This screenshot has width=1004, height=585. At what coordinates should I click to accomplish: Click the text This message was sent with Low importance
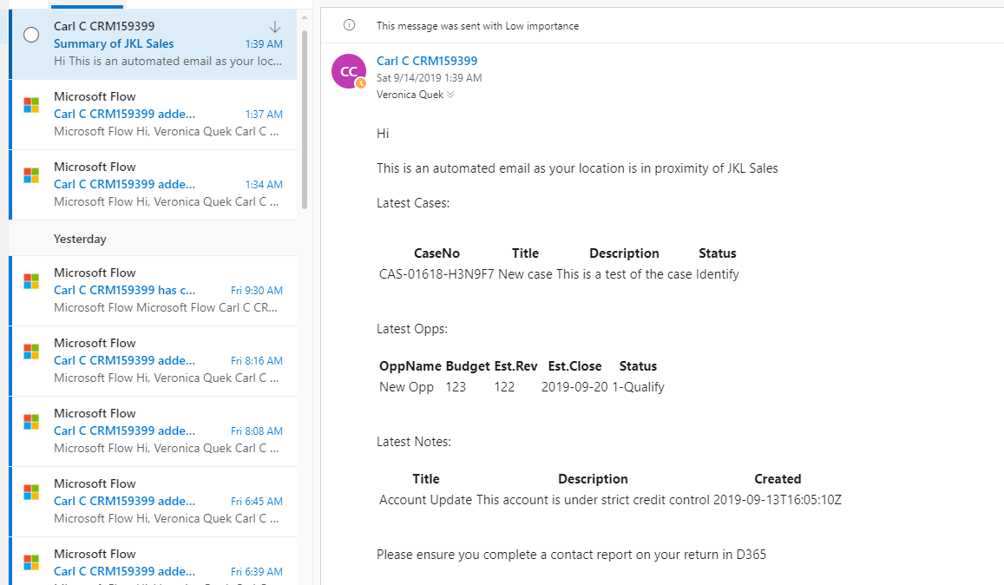[x=477, y=26]
